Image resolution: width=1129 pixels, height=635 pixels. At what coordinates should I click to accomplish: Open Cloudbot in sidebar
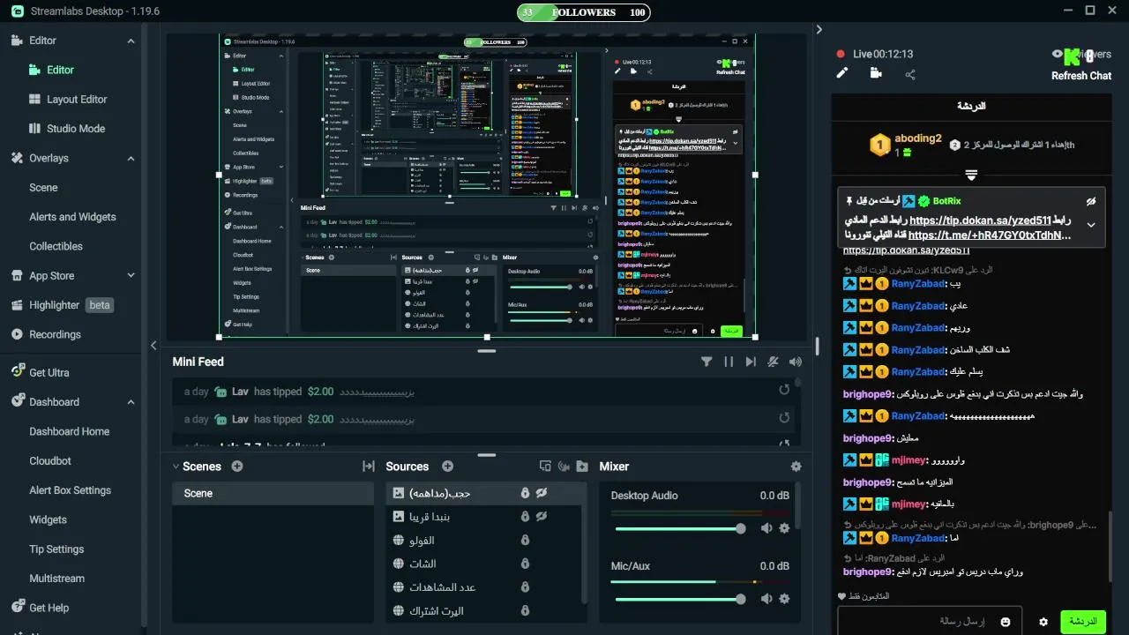click(50, 460)
